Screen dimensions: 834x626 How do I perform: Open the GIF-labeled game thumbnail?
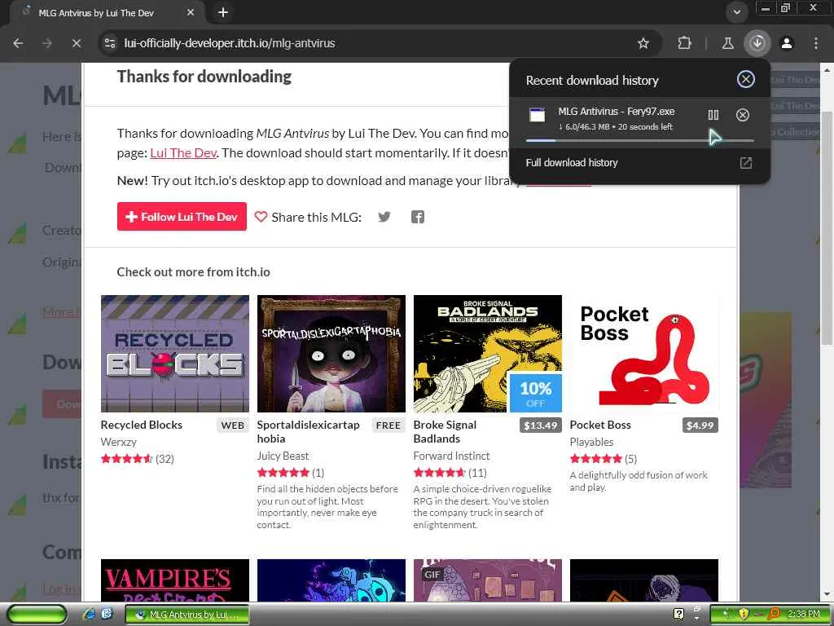point(488,580)
